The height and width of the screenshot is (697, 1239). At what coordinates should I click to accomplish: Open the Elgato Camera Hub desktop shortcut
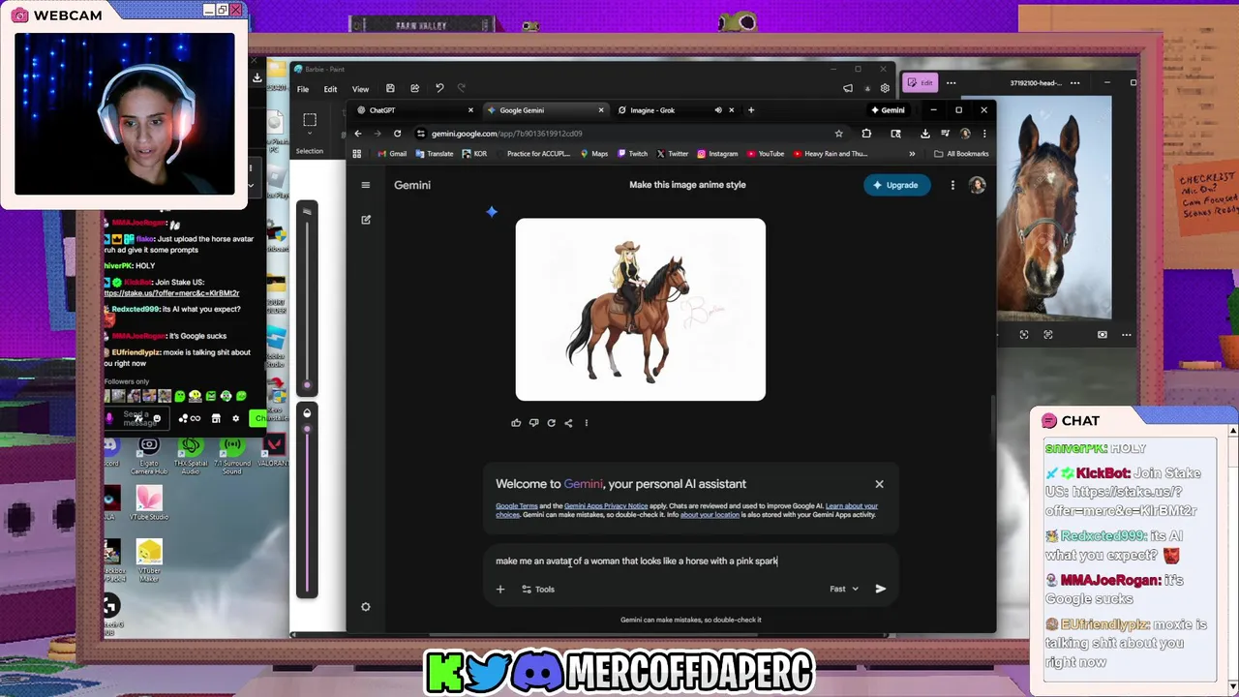149,454
